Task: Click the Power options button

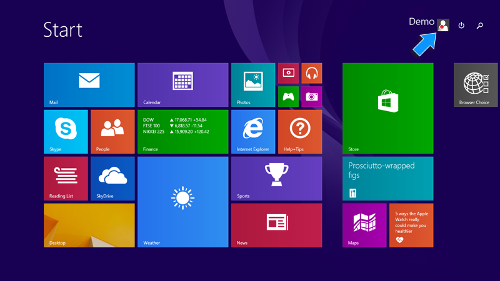Action: tap(461, 26)
